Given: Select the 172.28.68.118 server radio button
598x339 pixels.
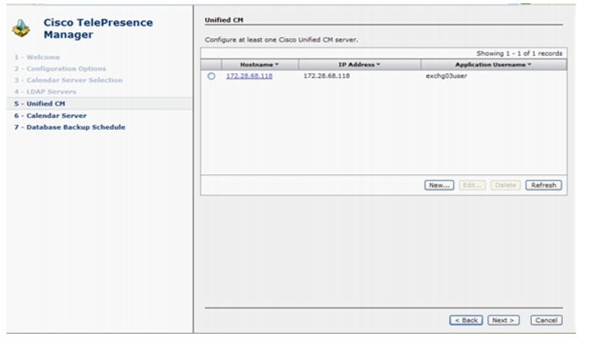Looking at the screenshot, I should pos(211,76).
